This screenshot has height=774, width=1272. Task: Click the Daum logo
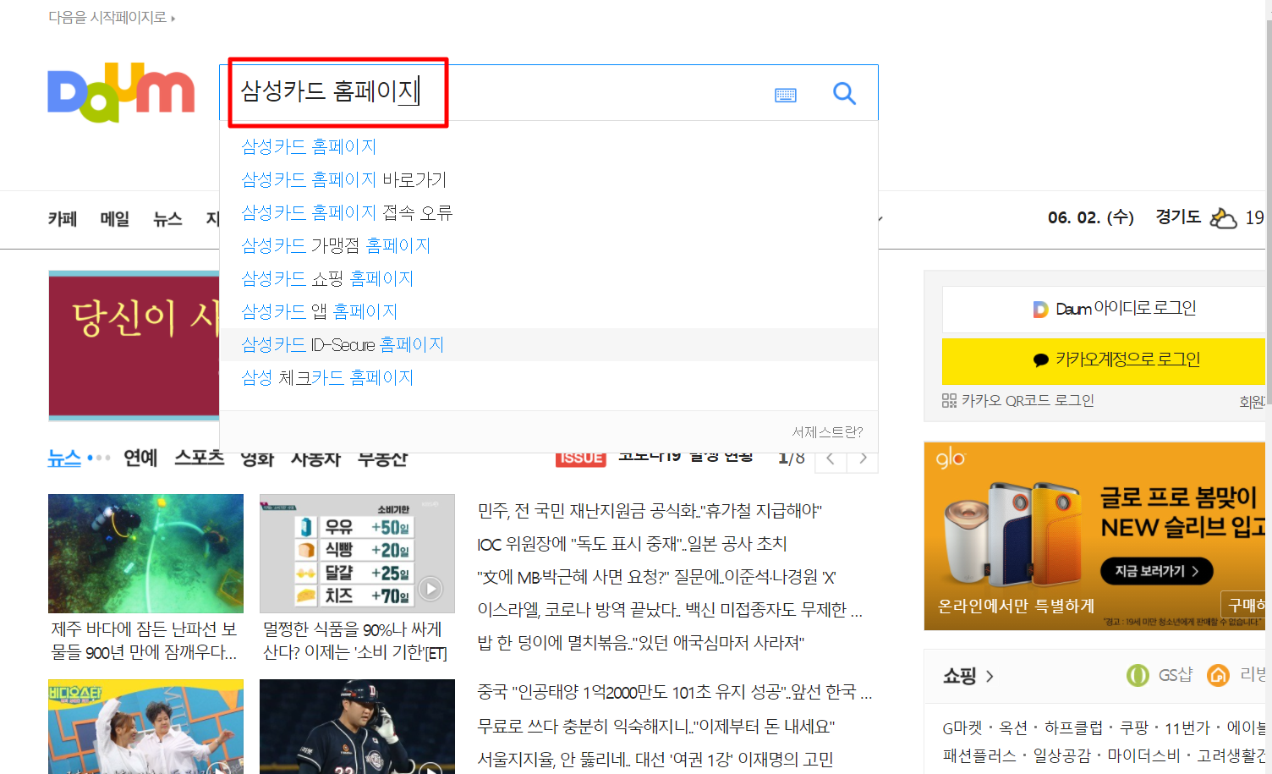pyautogui.click(x=121, y=92)
